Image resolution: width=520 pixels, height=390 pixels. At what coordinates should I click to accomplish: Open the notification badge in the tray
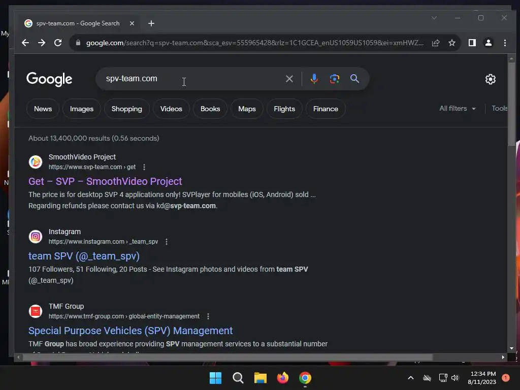[506, 378]
